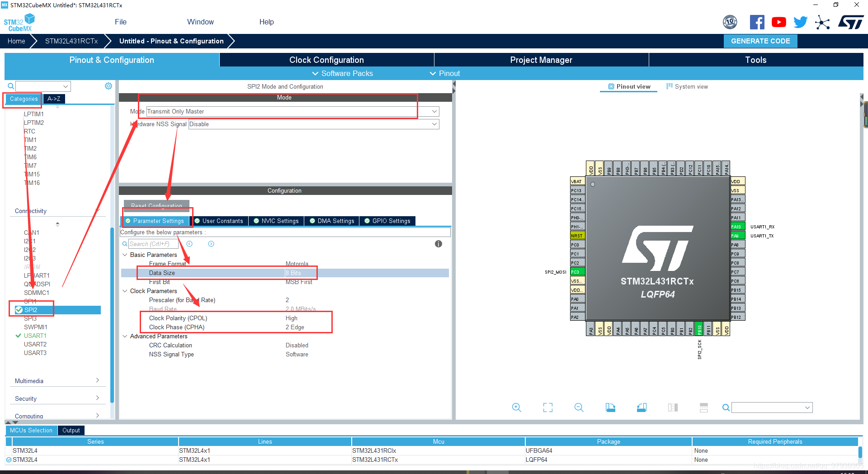Click the NRST pin on chip

[577, 236]
